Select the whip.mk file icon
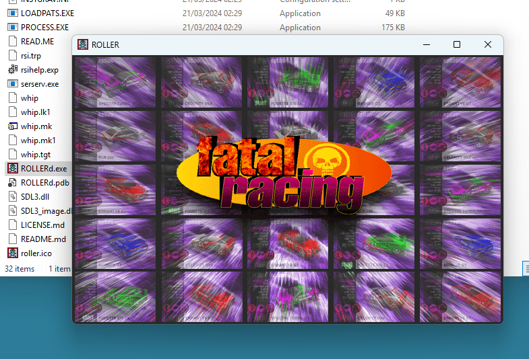 [13, 126]
